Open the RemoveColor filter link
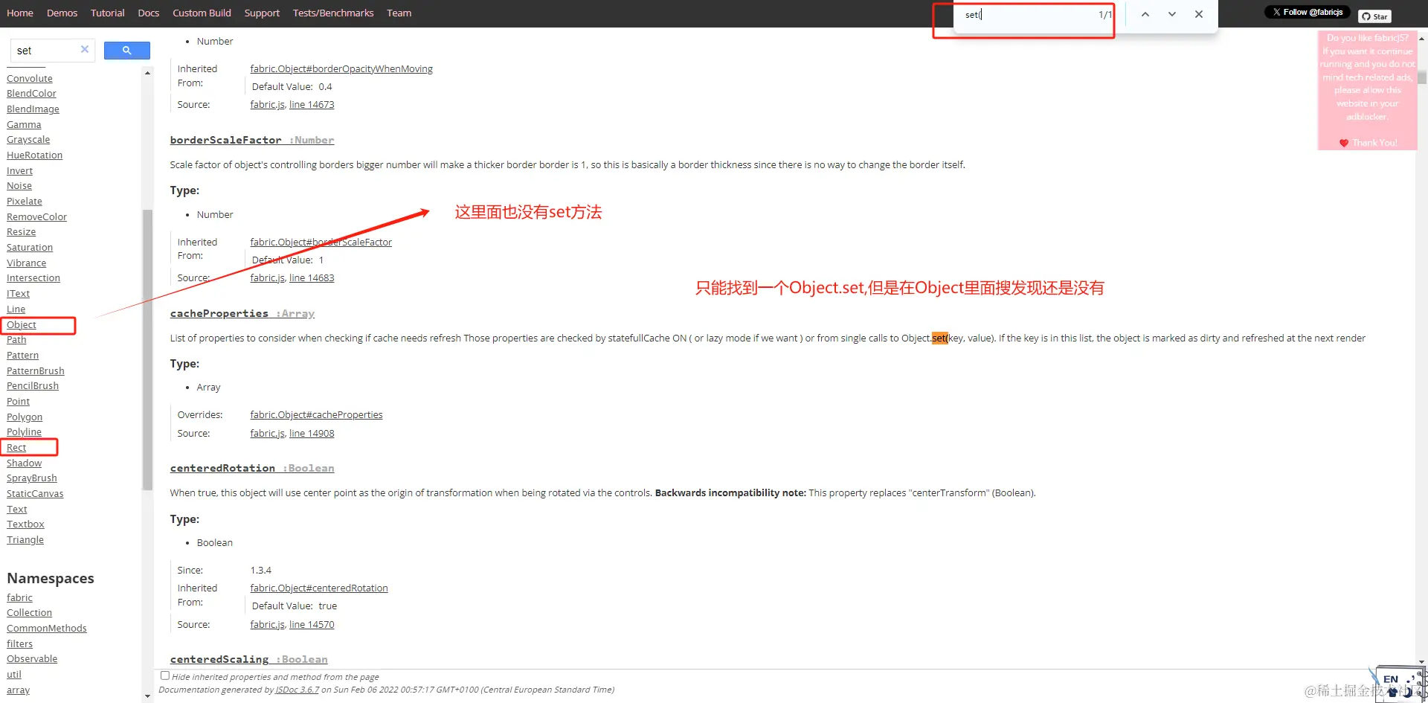Screen dimensions: 1428x703 36,216
